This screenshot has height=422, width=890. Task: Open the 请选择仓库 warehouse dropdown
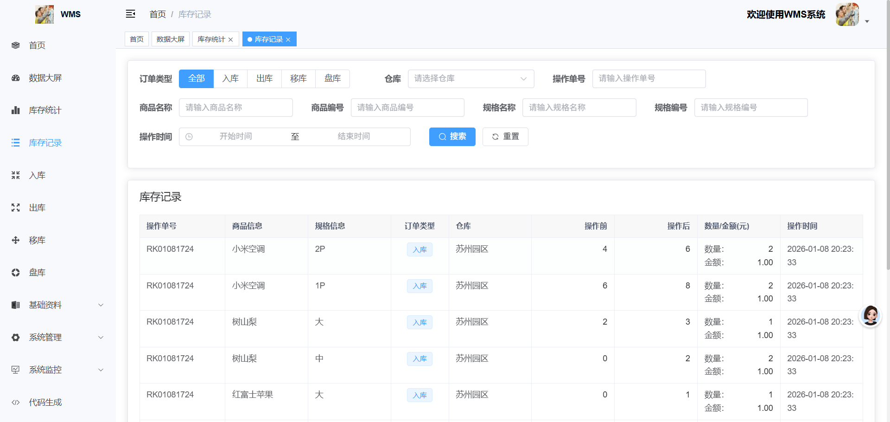(x=470, y=78)
